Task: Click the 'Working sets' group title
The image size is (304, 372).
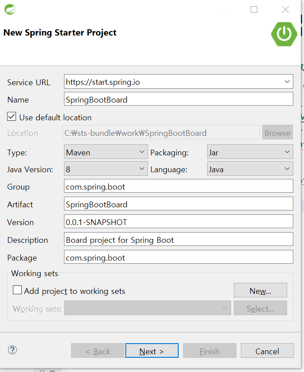Action: 35,273
